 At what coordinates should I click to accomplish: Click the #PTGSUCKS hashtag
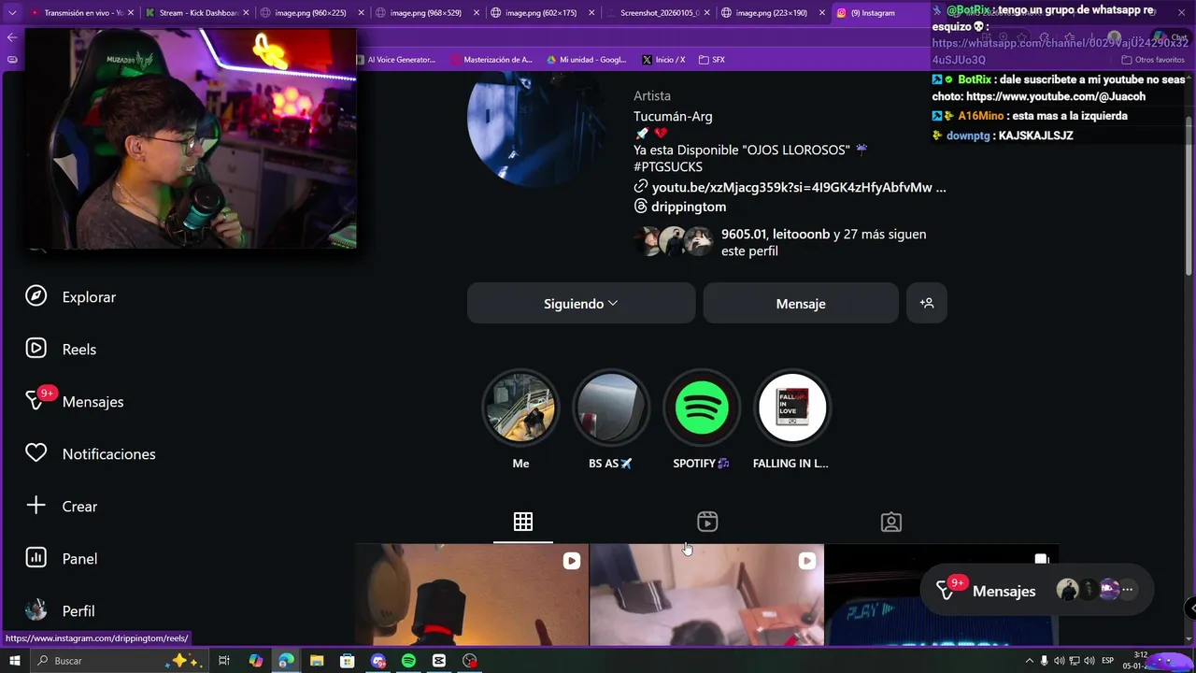(x=668, y=166)
